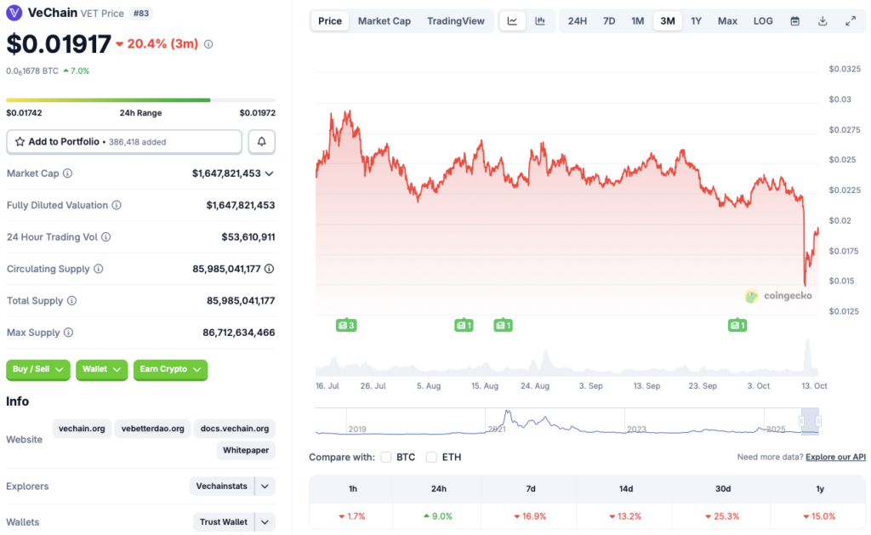871x535 pixels.
Task: Switch to the candlestick chart icon
Action: click(x=539, y=21)
